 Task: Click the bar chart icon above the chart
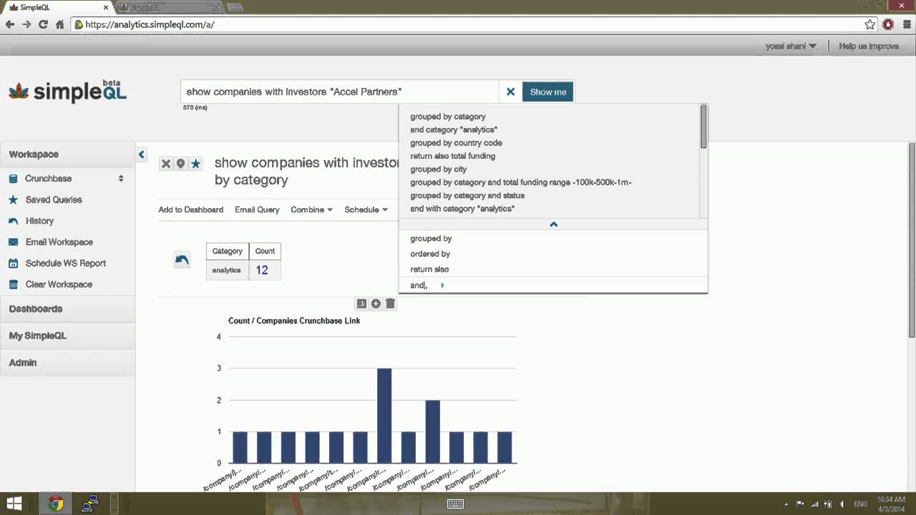click(361, 304)
